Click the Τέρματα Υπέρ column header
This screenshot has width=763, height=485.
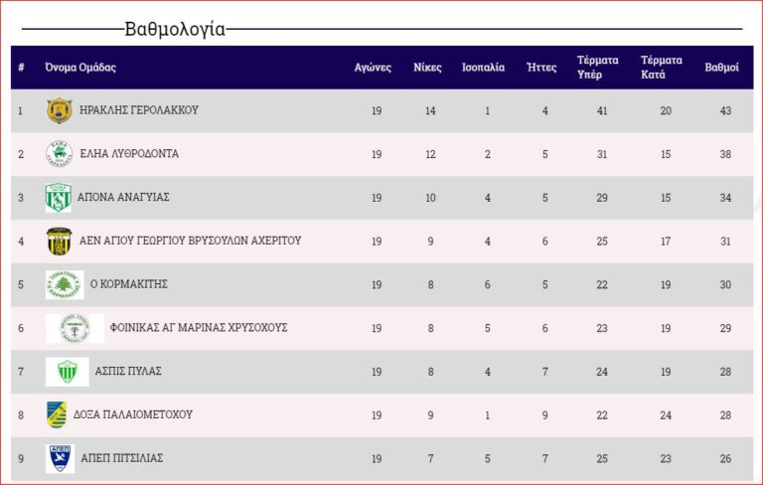597,68
